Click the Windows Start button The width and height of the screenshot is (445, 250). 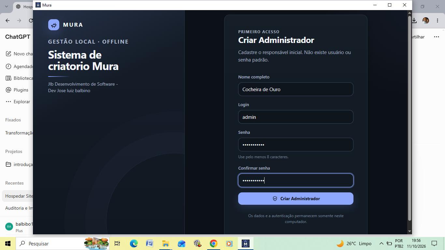(8, 243)
